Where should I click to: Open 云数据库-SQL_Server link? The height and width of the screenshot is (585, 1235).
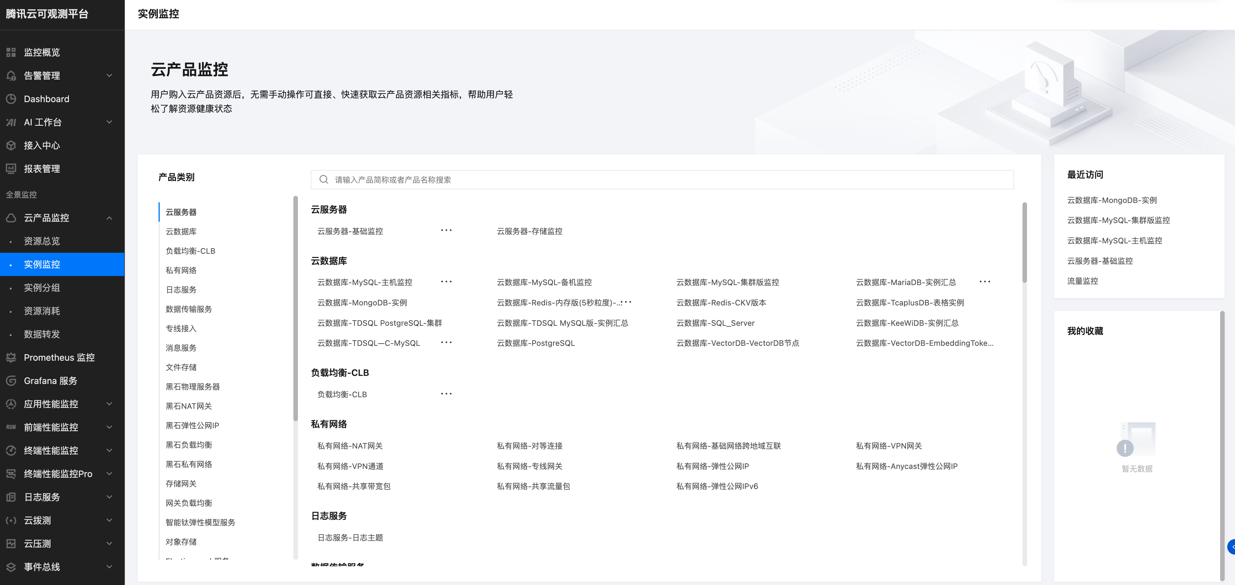(715, 323)
